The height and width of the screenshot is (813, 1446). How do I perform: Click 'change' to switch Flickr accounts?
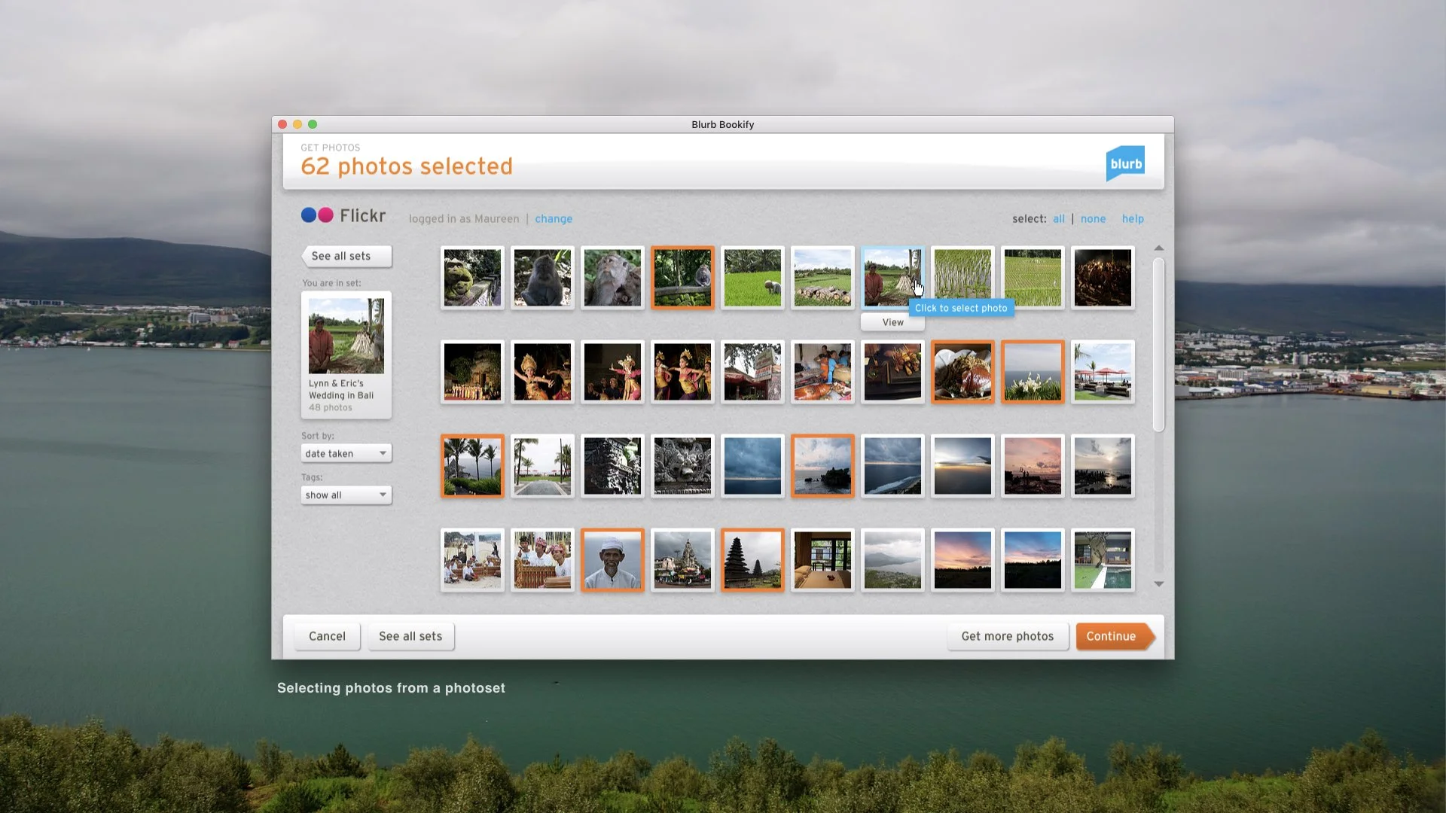[x=554, y=218]
